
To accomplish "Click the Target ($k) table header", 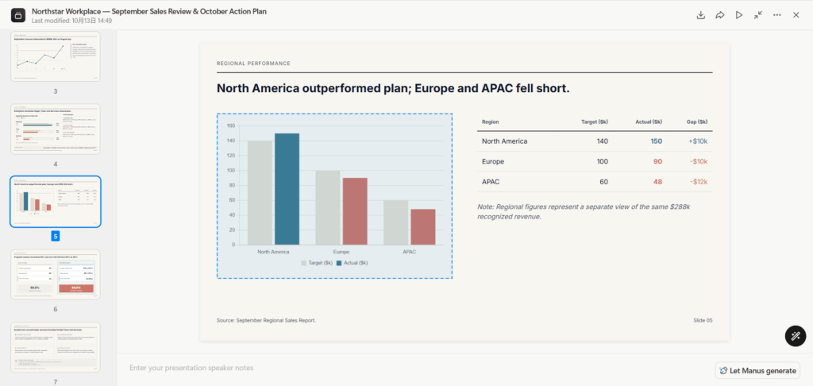I will (594, 122).
